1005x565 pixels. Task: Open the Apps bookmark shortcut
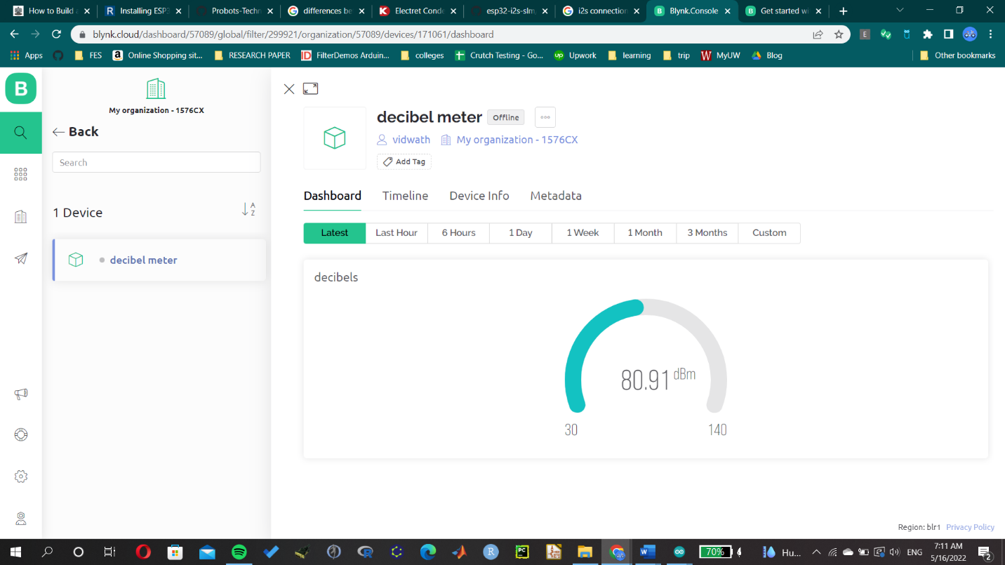(x=27, y=55)
